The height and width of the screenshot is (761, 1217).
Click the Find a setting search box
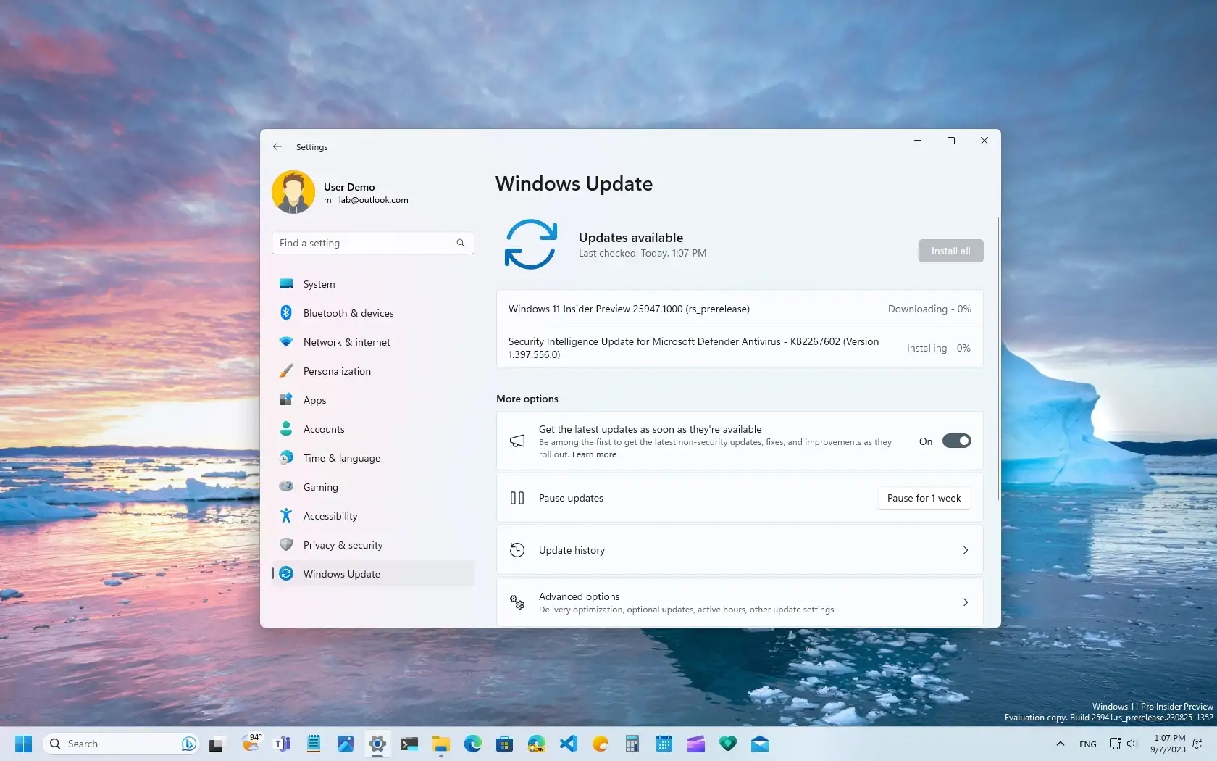[x=371, y=242]
